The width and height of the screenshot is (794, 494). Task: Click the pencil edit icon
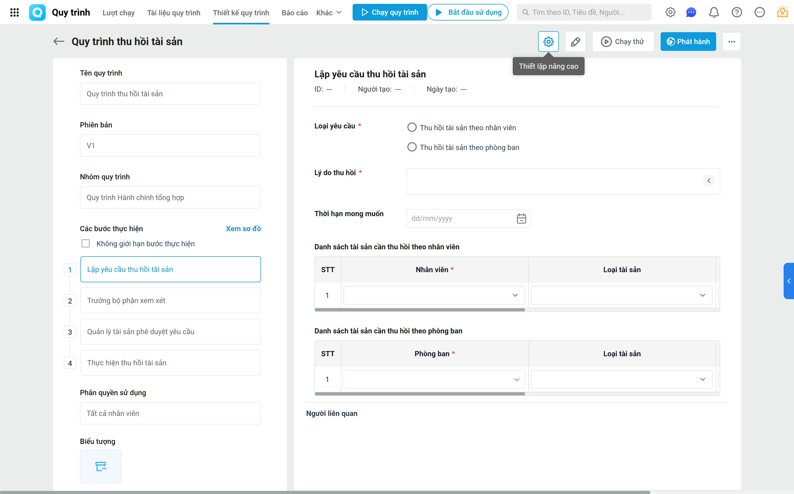click(x=576, y=42)
